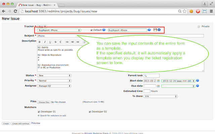Open template settings gear icon

(x=159, y=30)
